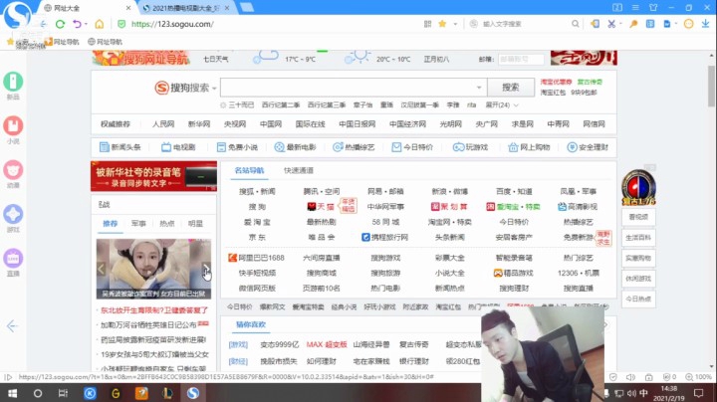Open the smiley face icon in toolbar
Viewport: 717px width, 402px height.
(x=689, y=24)
